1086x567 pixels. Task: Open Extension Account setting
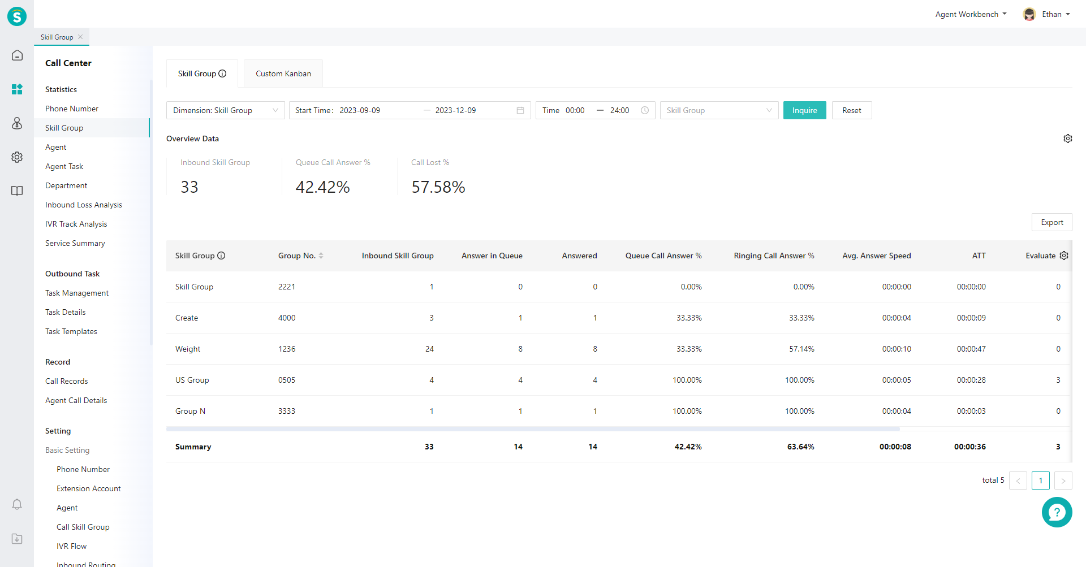pos(89,488)
